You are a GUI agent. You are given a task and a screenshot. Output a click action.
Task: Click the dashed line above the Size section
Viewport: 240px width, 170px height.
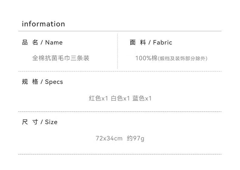[x=120, y=112]
